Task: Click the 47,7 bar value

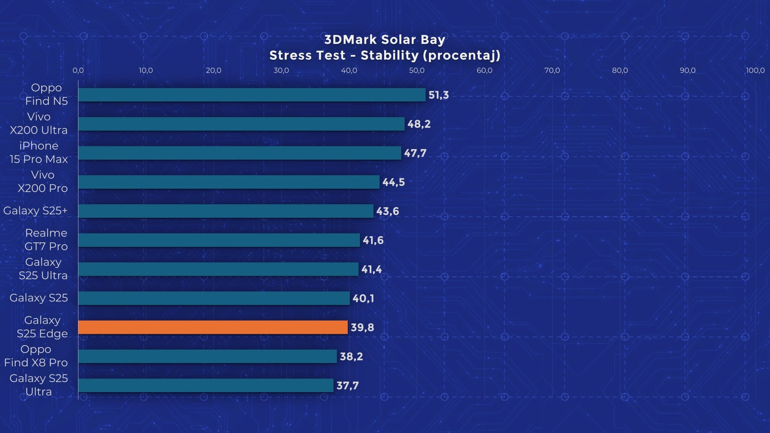Action: [415, 153]
